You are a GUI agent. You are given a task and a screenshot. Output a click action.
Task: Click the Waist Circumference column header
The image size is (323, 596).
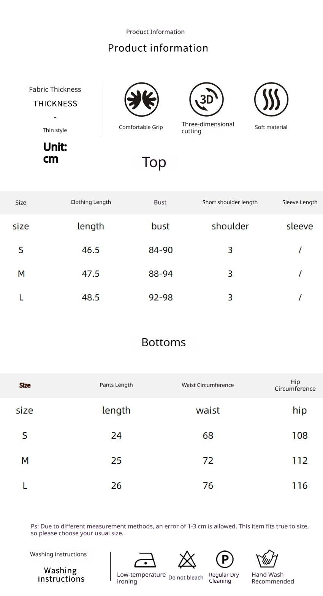pyautogui.click(x=208, y=385)
